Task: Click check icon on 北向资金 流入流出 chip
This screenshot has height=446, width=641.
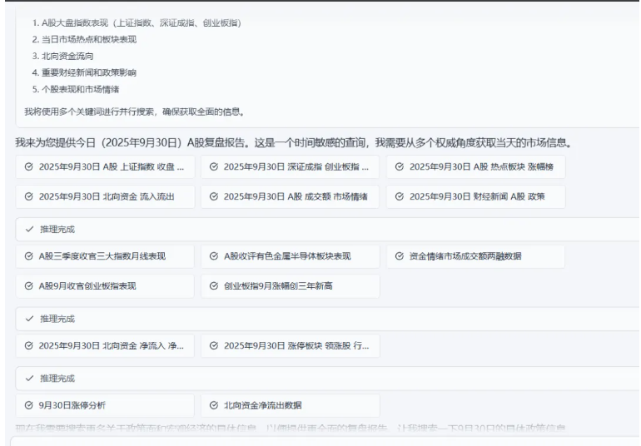Action: (29, 196)
